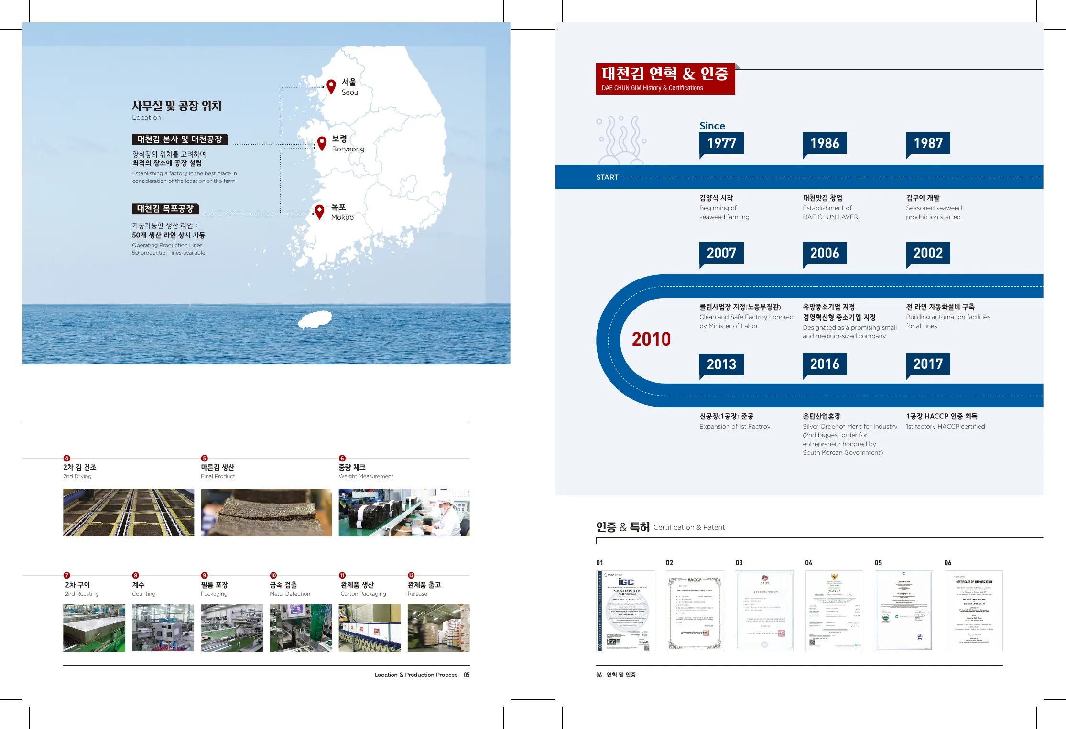Open the Final Product seaweed photo

(x=266, y=512)
